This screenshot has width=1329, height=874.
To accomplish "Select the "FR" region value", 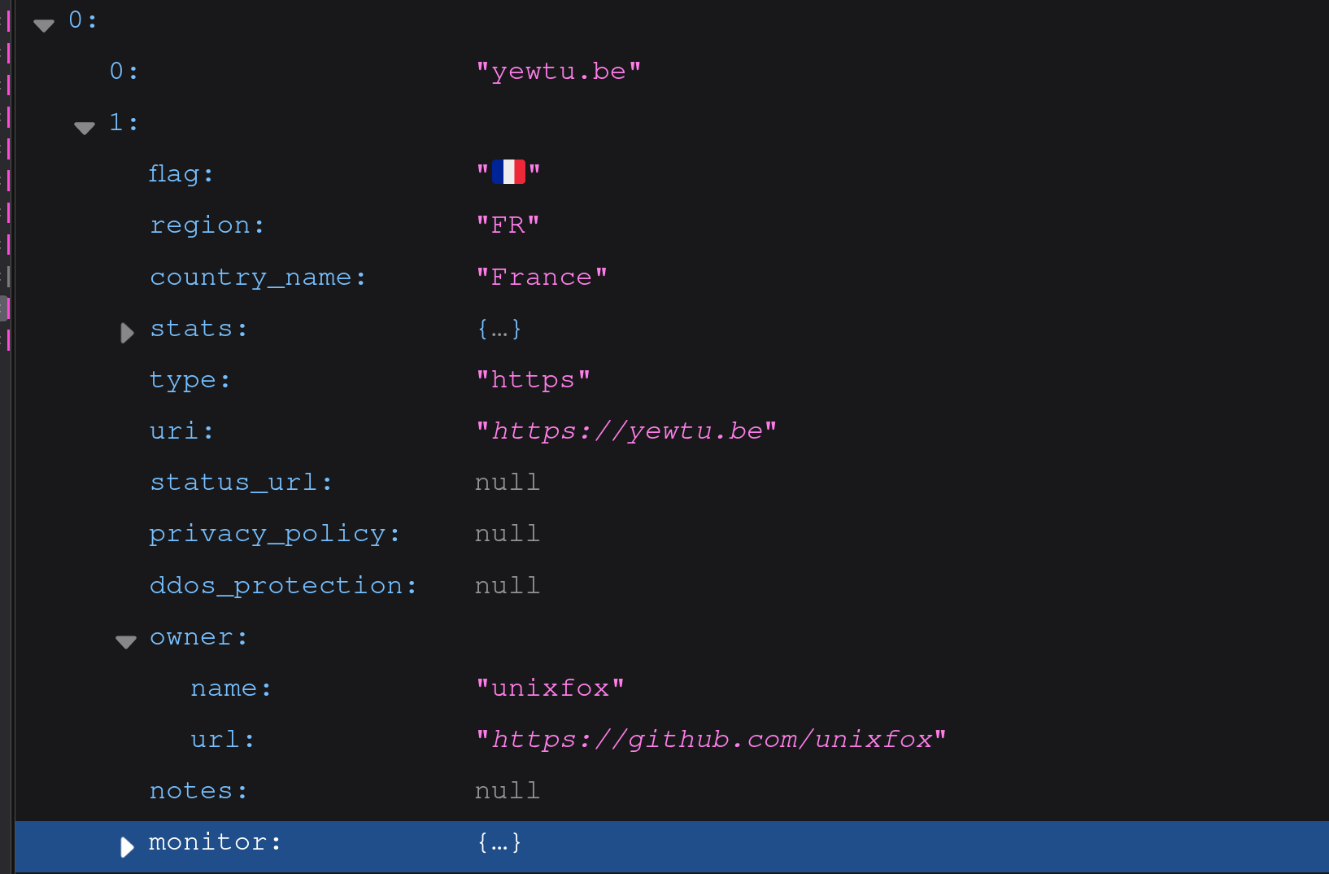I will pyautogui.click(x=508, y=225).
